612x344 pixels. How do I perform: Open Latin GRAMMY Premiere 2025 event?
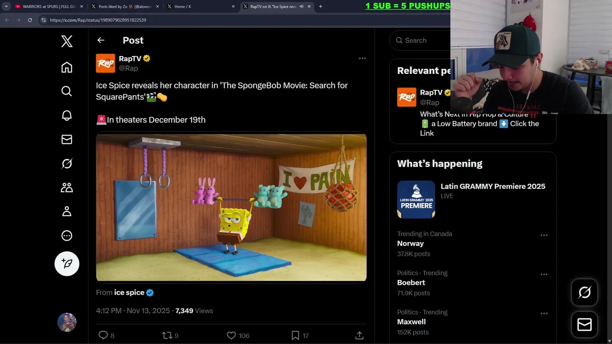[493, 186]
